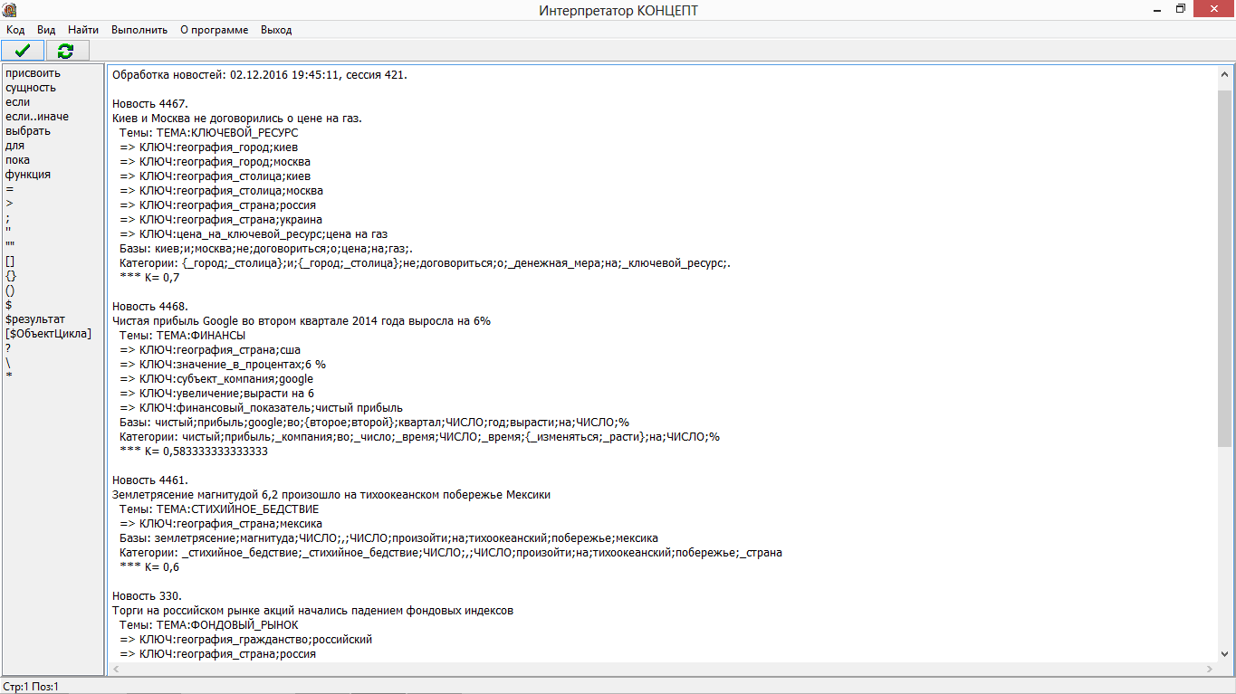Image resolution: width=1236 pixels, height=694 pixels.
Task: Open the Код menu
Action: [x=15, y=30]
